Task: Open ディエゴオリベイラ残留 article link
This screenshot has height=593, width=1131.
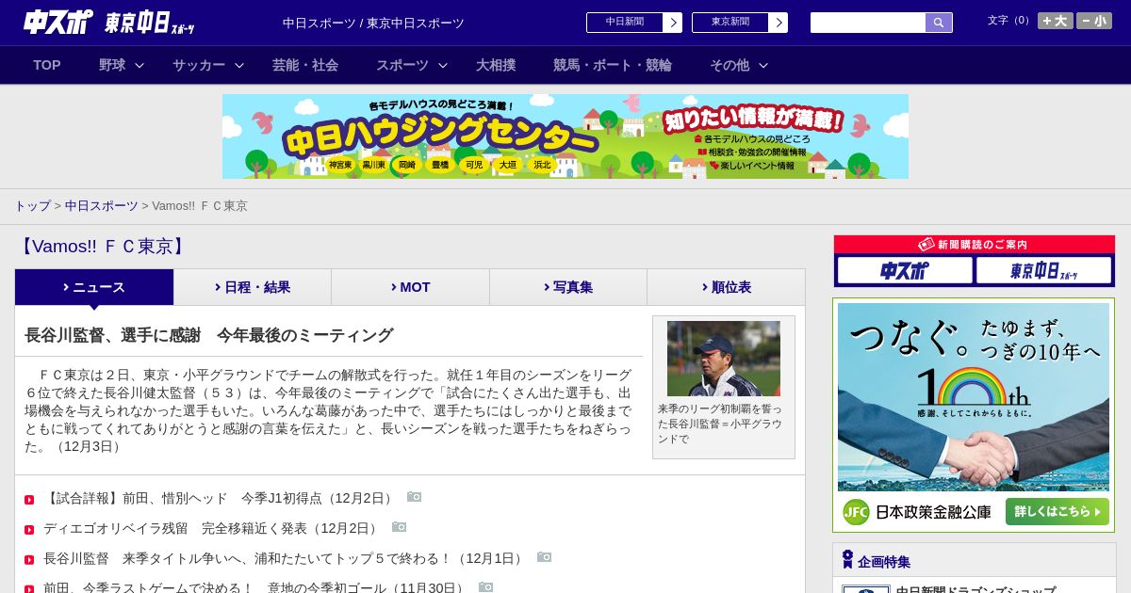Action: 212,528
